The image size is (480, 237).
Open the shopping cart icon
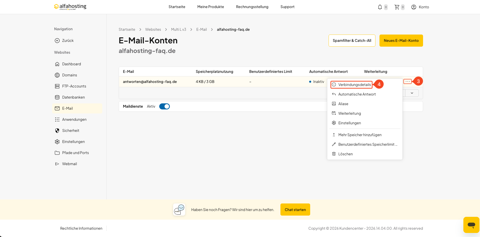[x=397, y=7]
